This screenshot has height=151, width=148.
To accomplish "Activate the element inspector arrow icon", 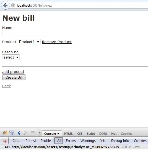I will (x=12, y=133).
